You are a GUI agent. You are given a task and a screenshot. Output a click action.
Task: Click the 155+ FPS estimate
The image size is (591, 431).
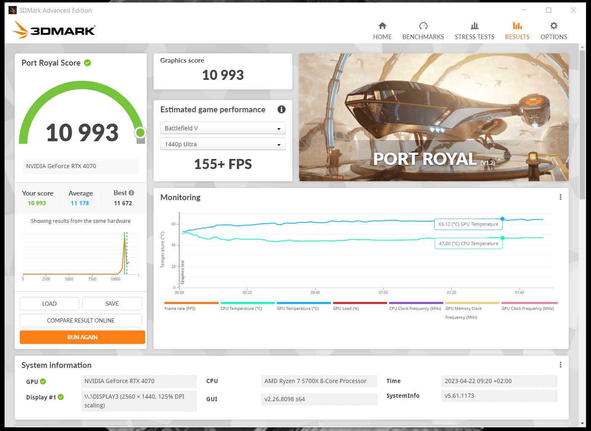223,164
